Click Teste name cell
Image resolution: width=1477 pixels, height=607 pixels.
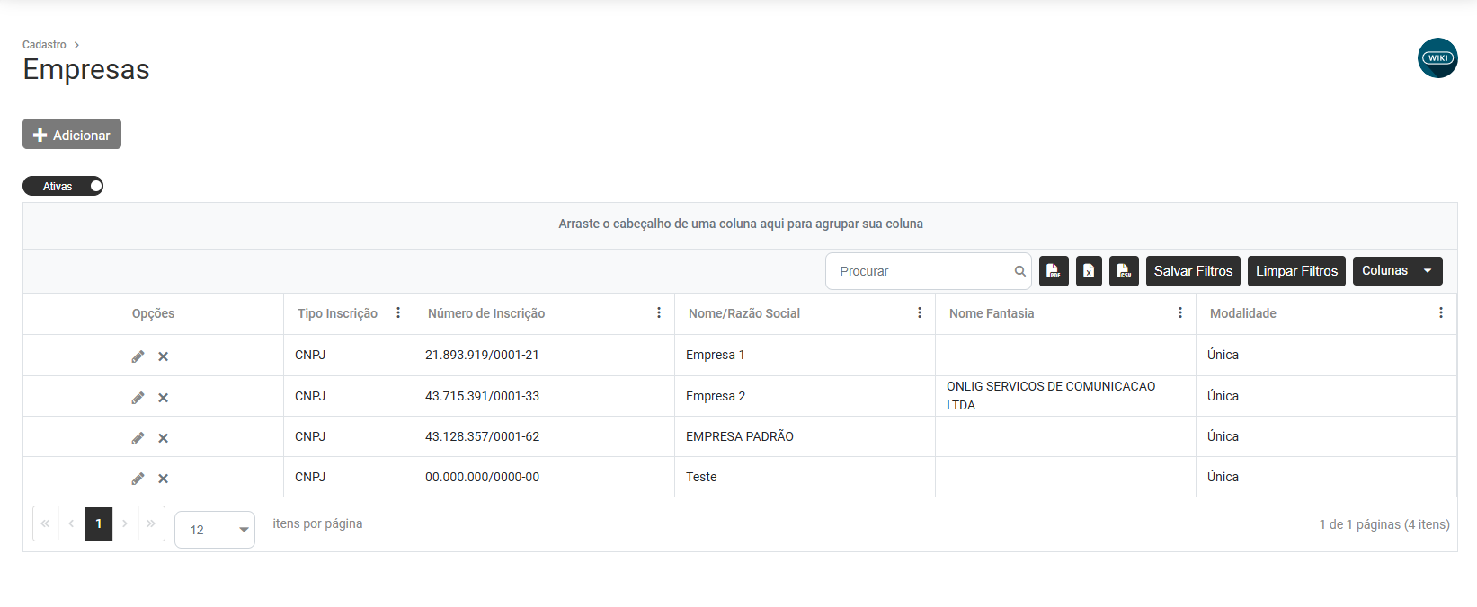805,477
